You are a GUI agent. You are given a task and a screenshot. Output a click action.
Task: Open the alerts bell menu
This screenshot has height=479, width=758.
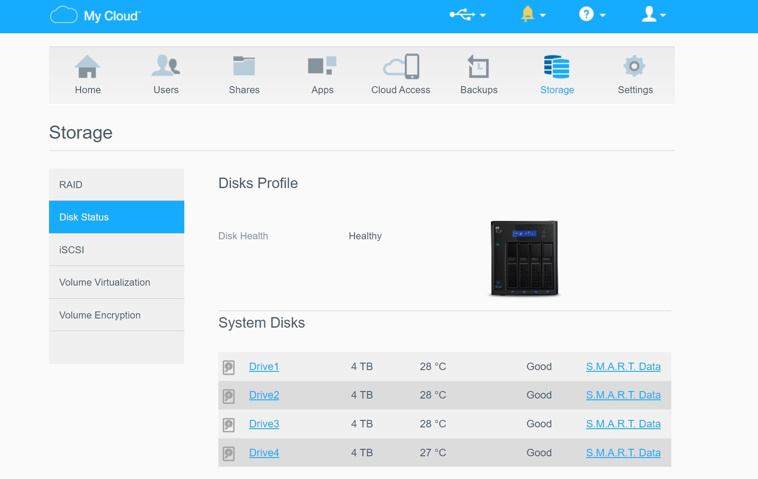[x=533, y=15]
